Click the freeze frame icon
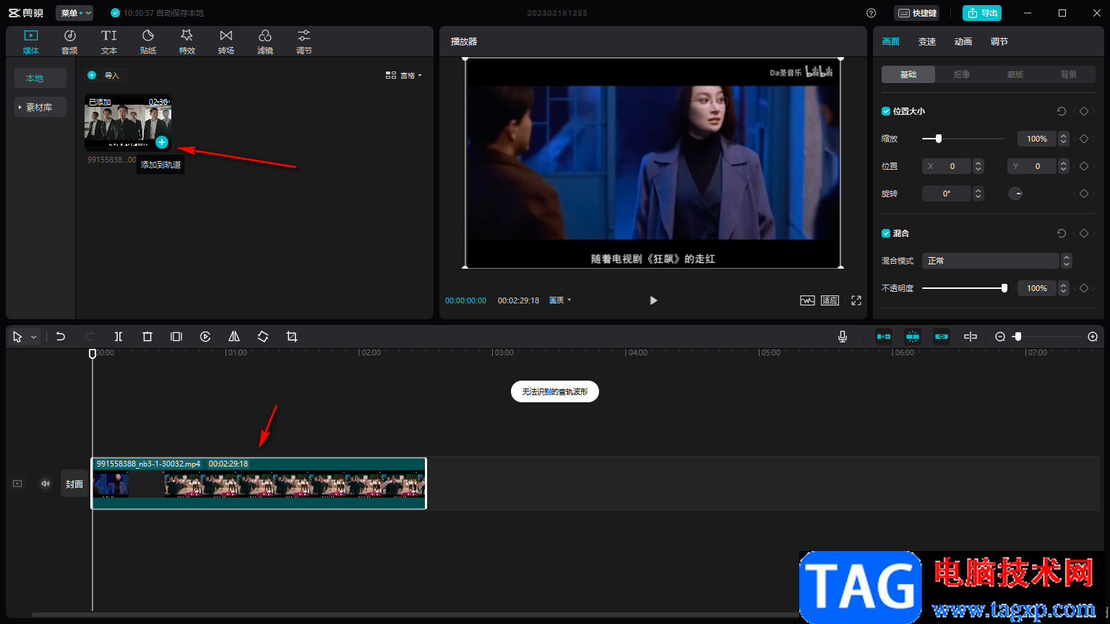The image size is (1110, 624). click(176, 337)
